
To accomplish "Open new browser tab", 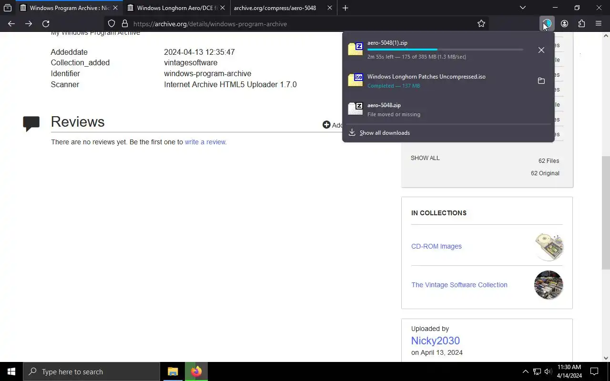I will [346, 8].
